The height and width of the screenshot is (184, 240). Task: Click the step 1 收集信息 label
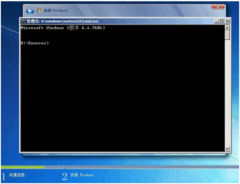(x=17, y=175)
